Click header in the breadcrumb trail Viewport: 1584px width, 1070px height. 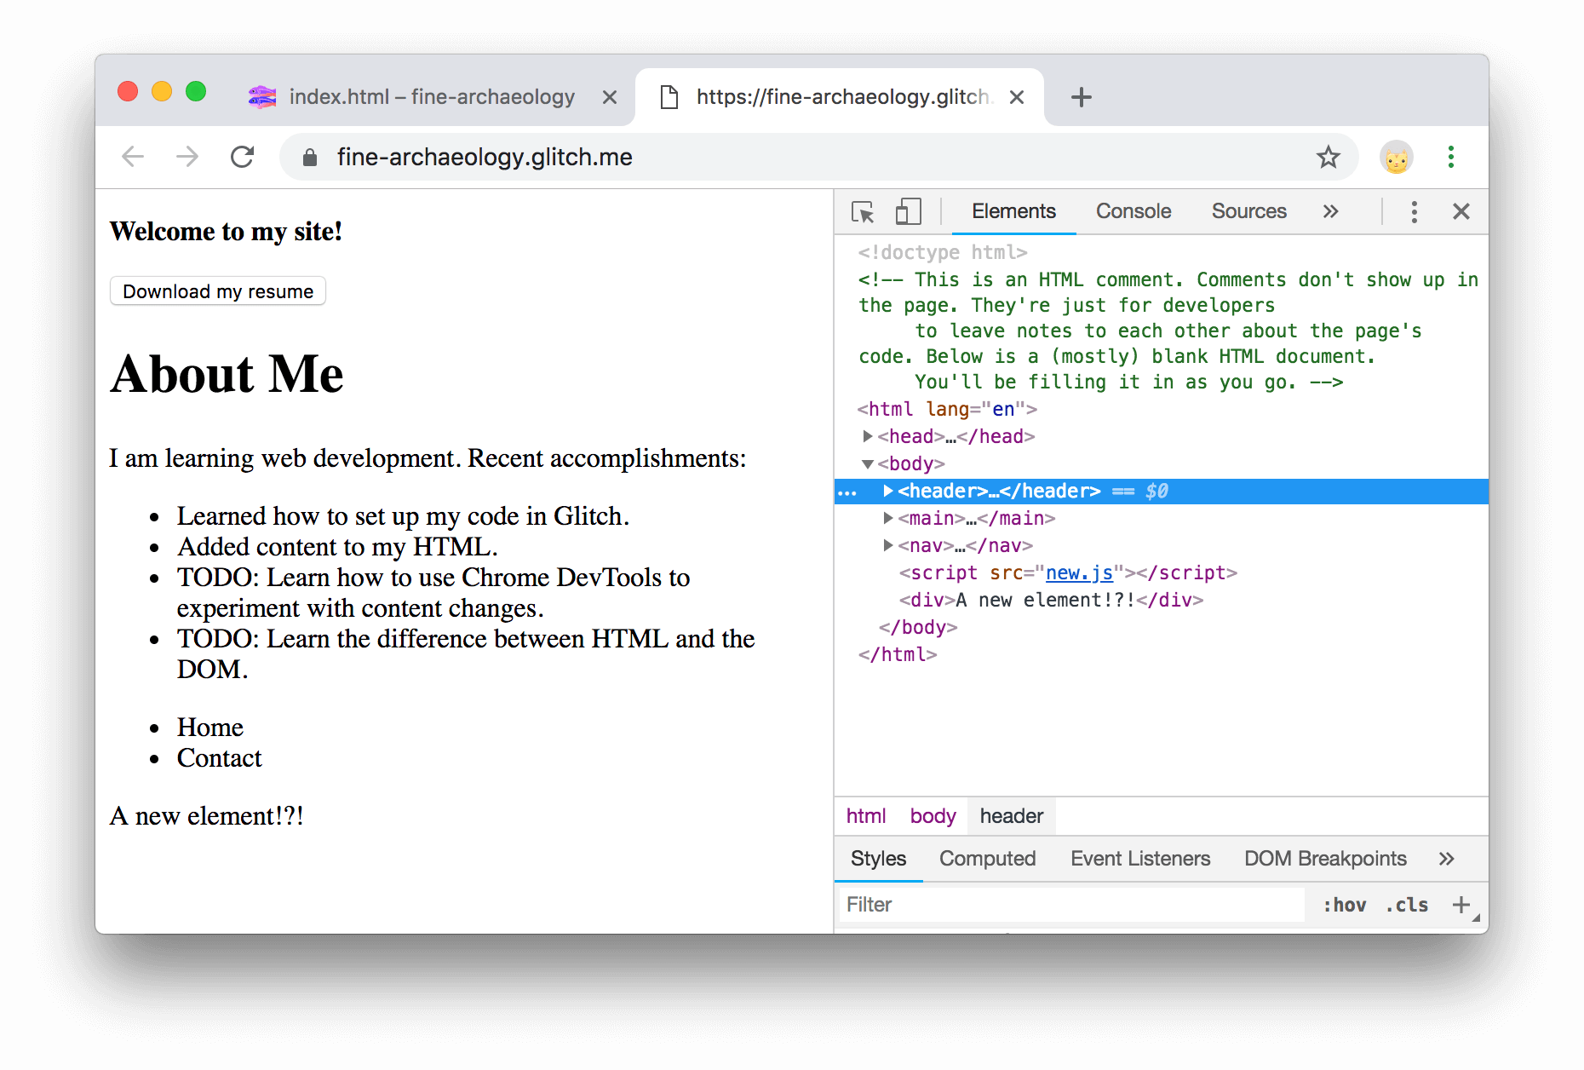coord(1012,816)
